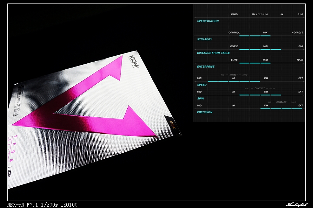Select the IMPACT label above the Speed scale
This screenshot has width=313, height=208.
(x=234, y=75)
